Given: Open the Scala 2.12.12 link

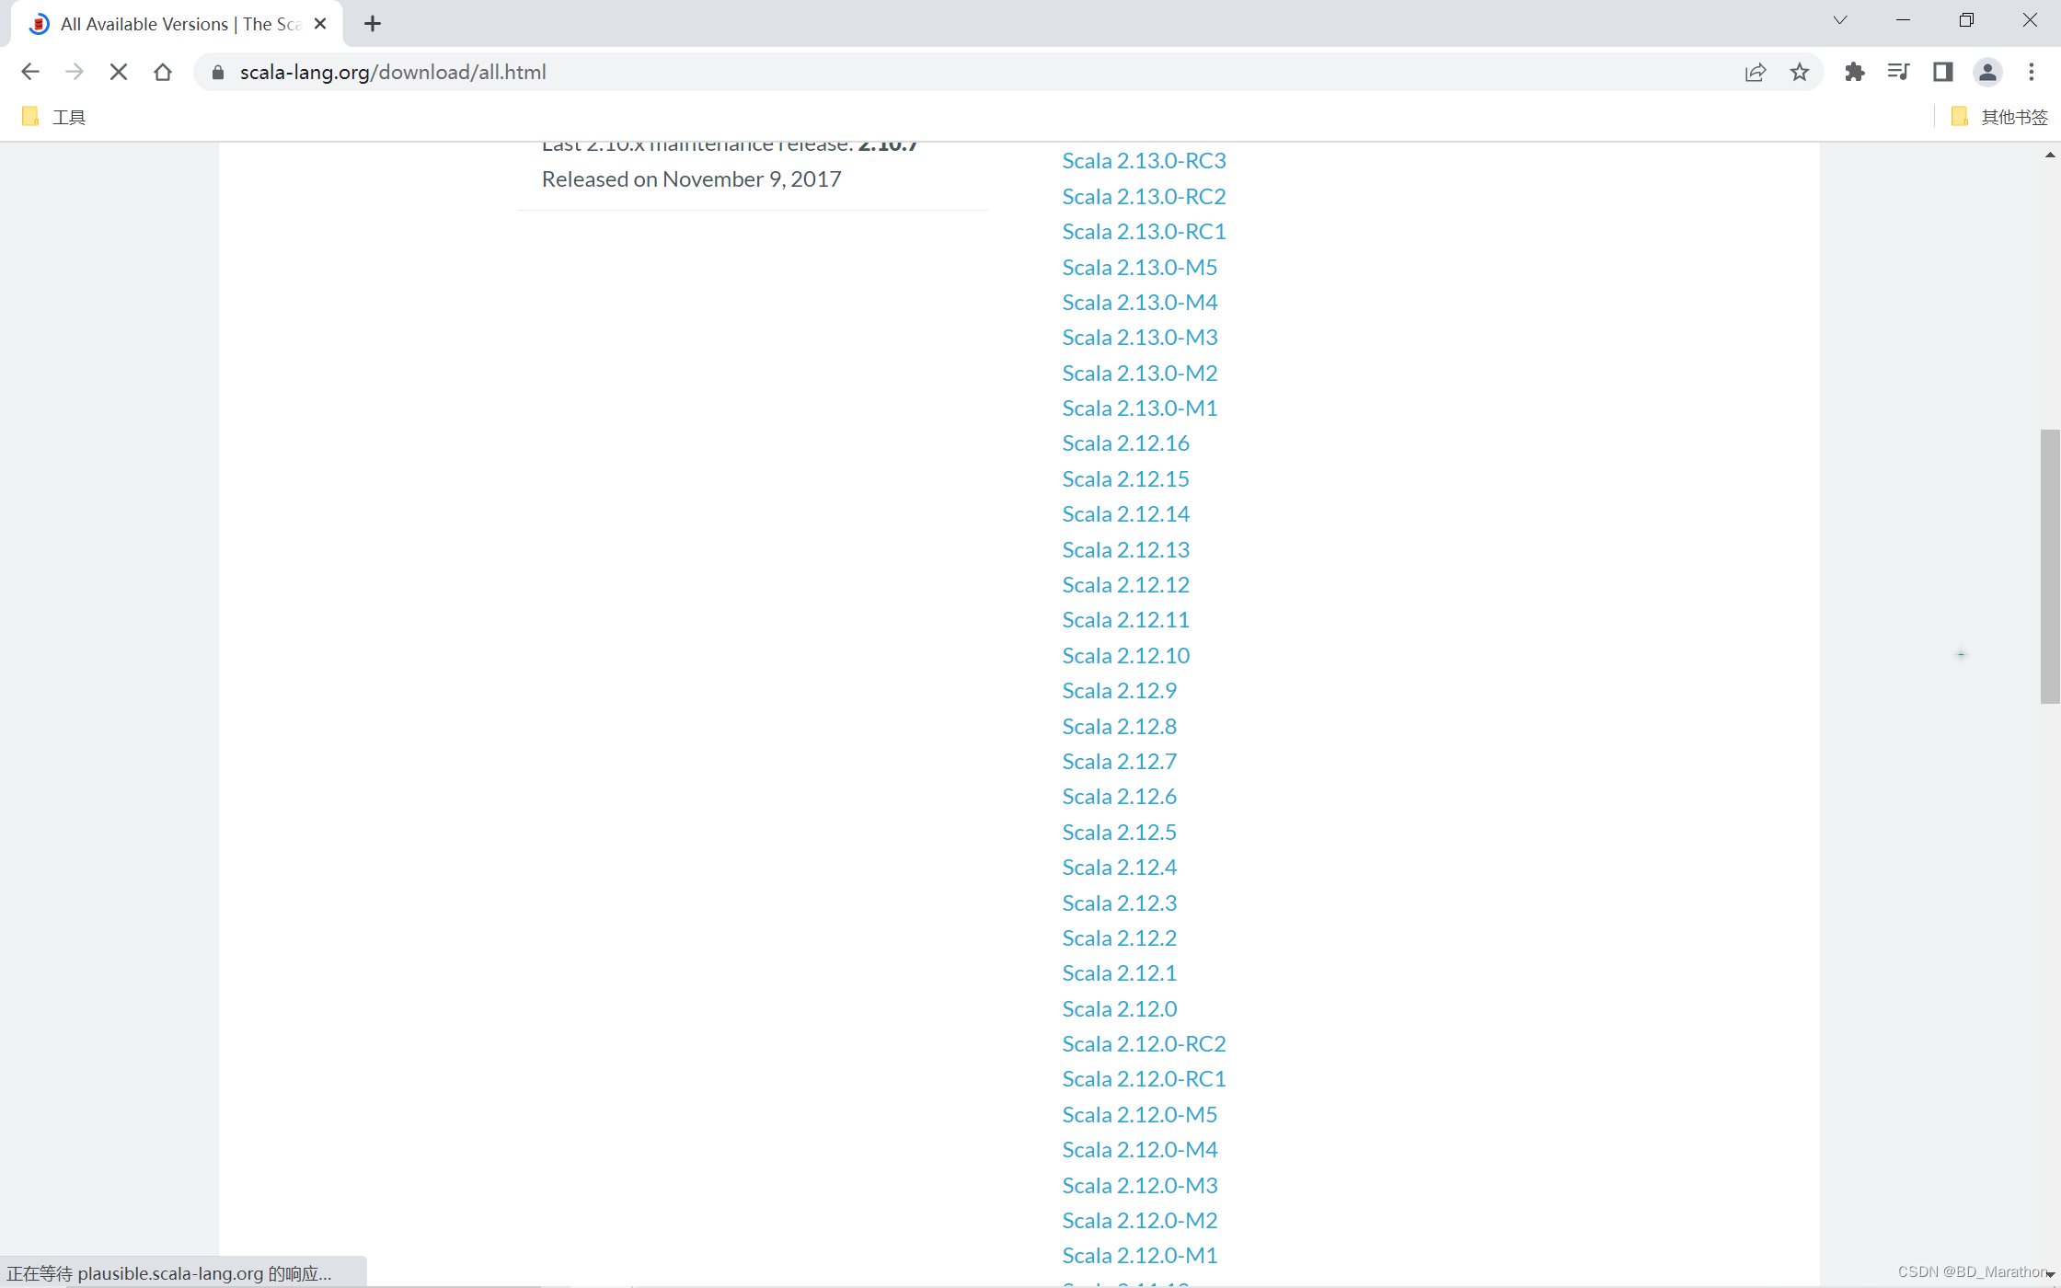Looking at the screenshot, I should pos(1125,584).
